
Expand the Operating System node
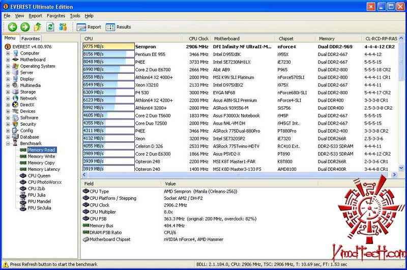click(8, 66)
